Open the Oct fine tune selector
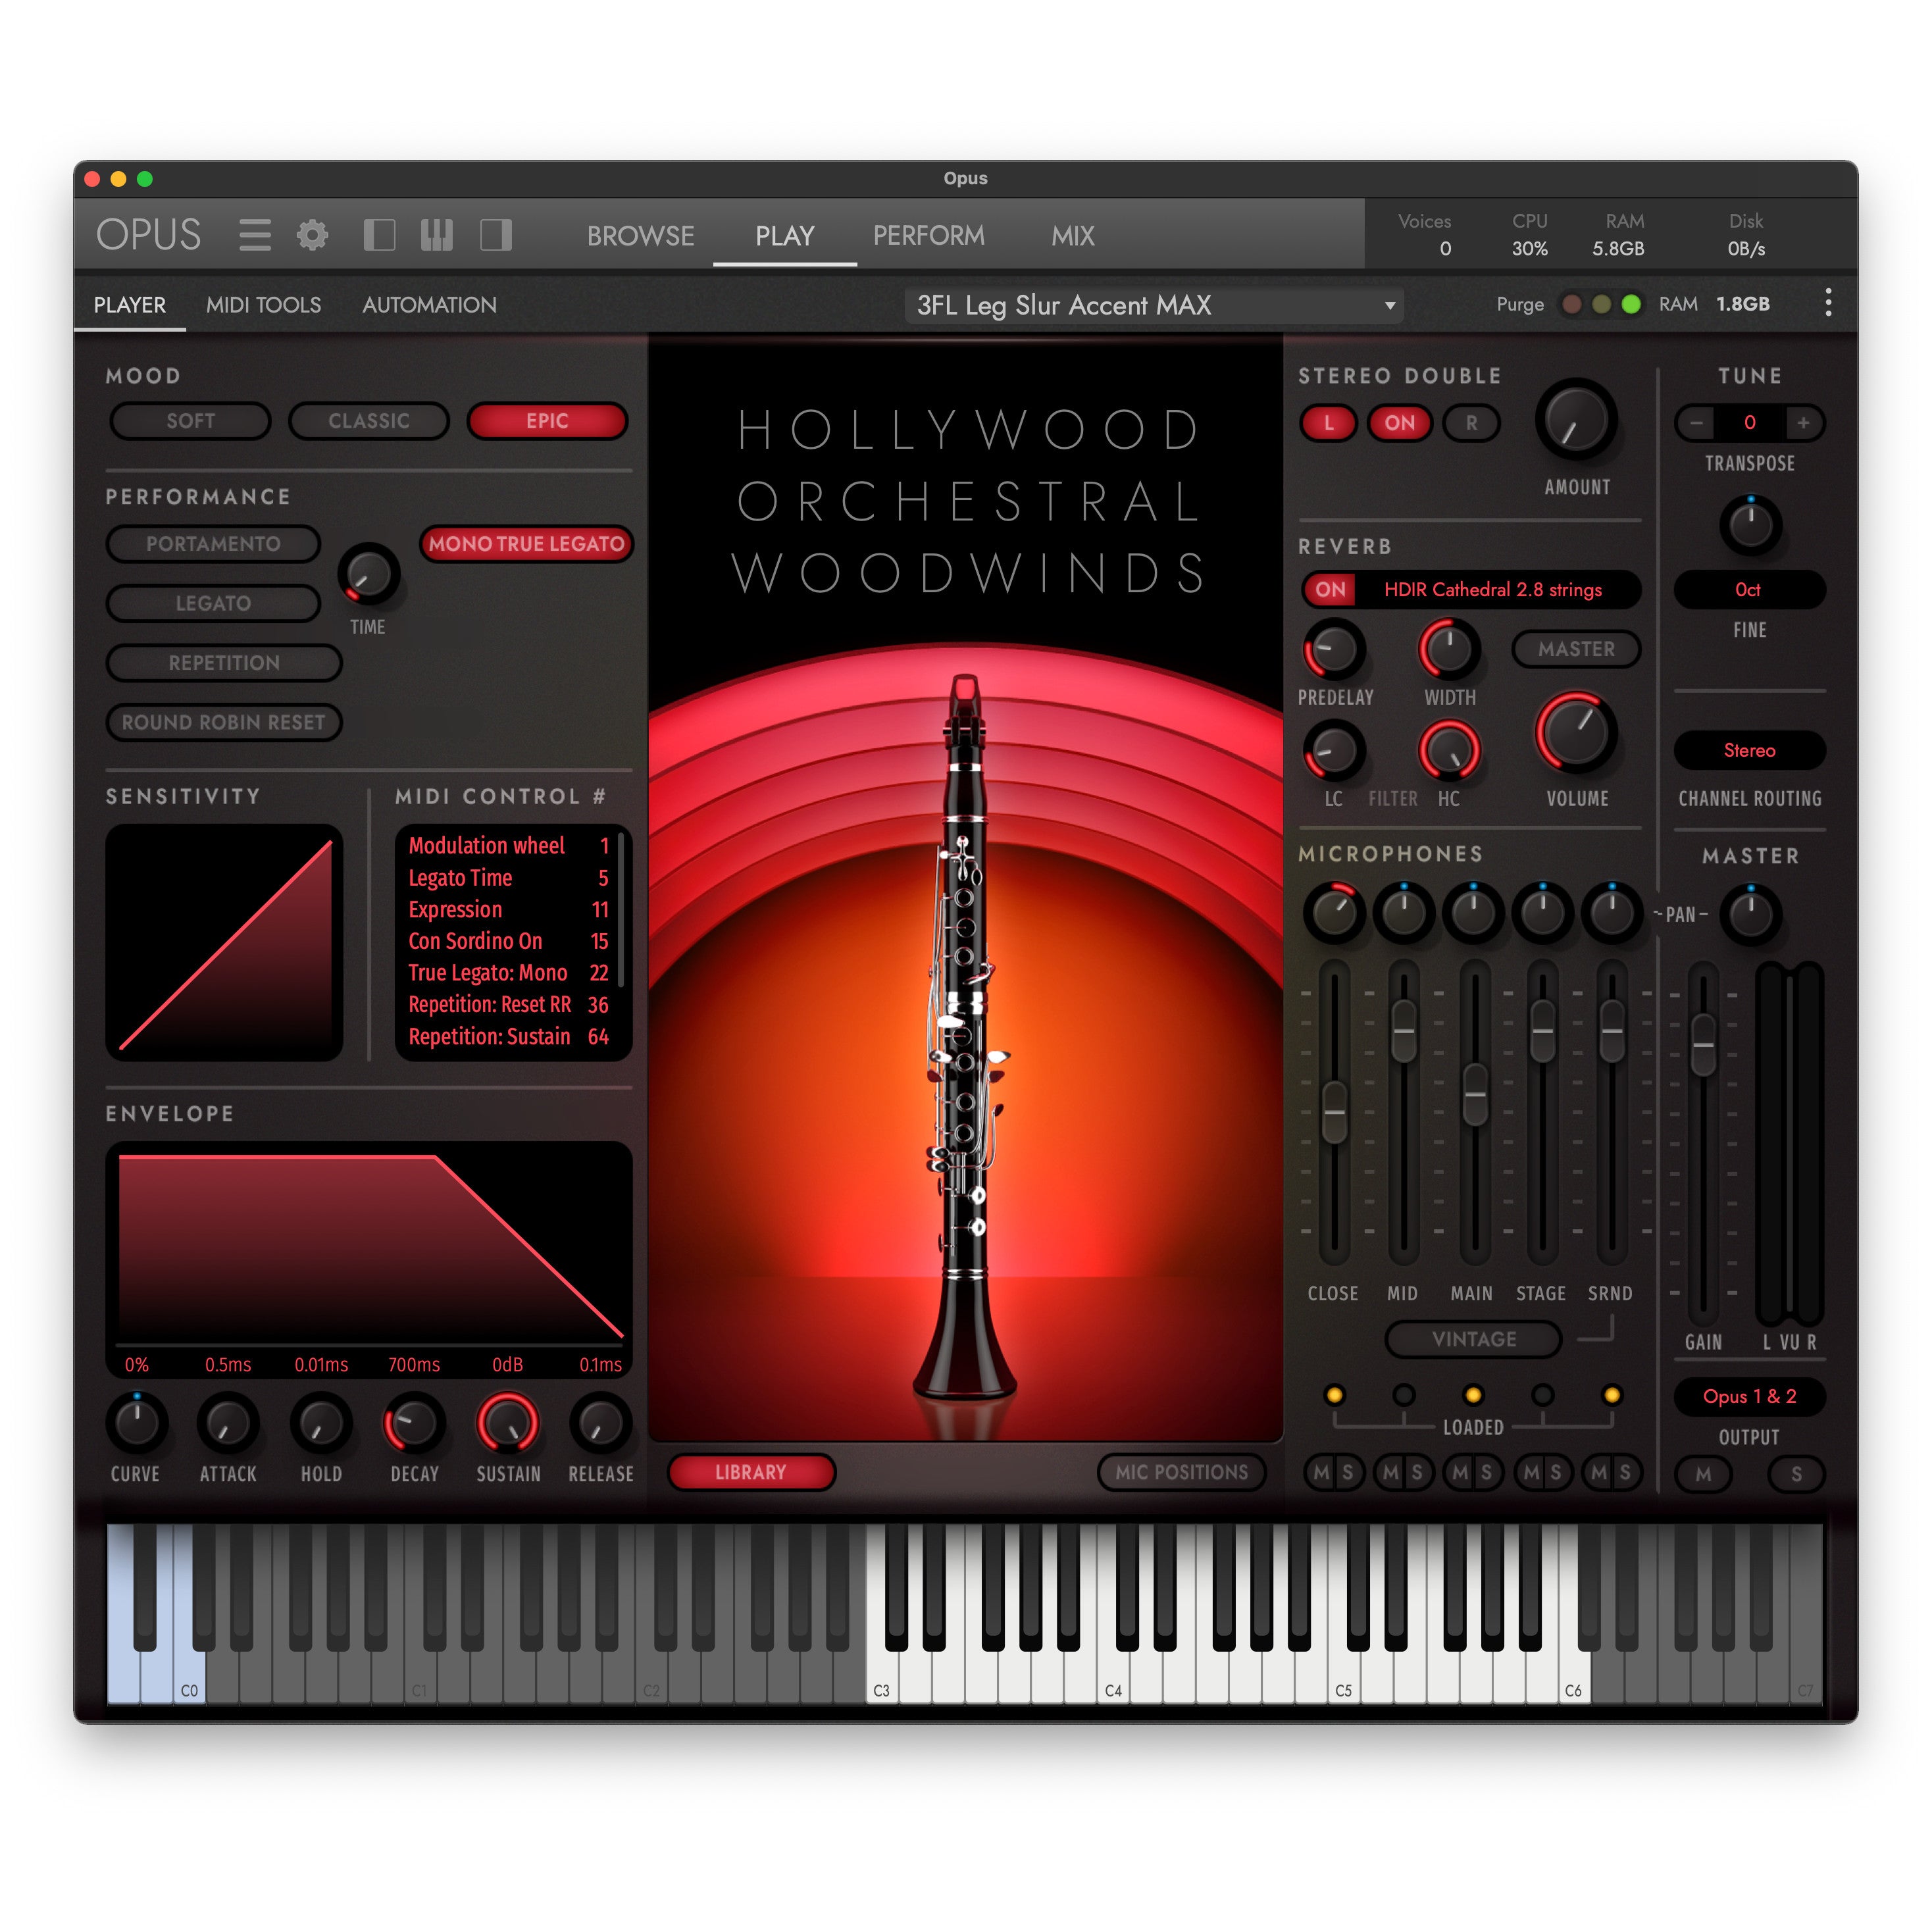Viewport: 1932px width, 1932px height. pyautogui.click(x=1749, y=590)
